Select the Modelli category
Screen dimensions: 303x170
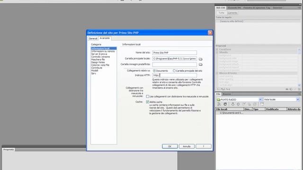click(x=95, y=71)
